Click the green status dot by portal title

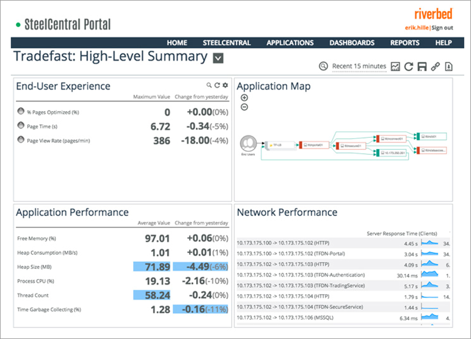(18, 25)
